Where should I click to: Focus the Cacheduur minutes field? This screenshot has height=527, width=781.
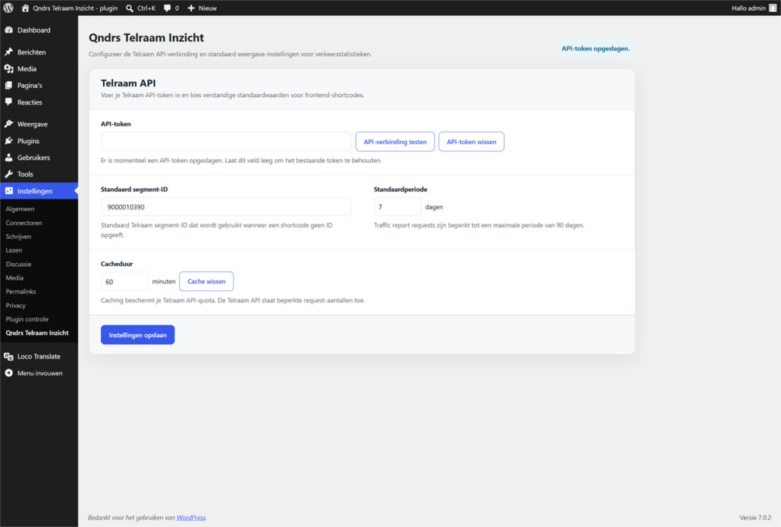click(x=124, y=281)
